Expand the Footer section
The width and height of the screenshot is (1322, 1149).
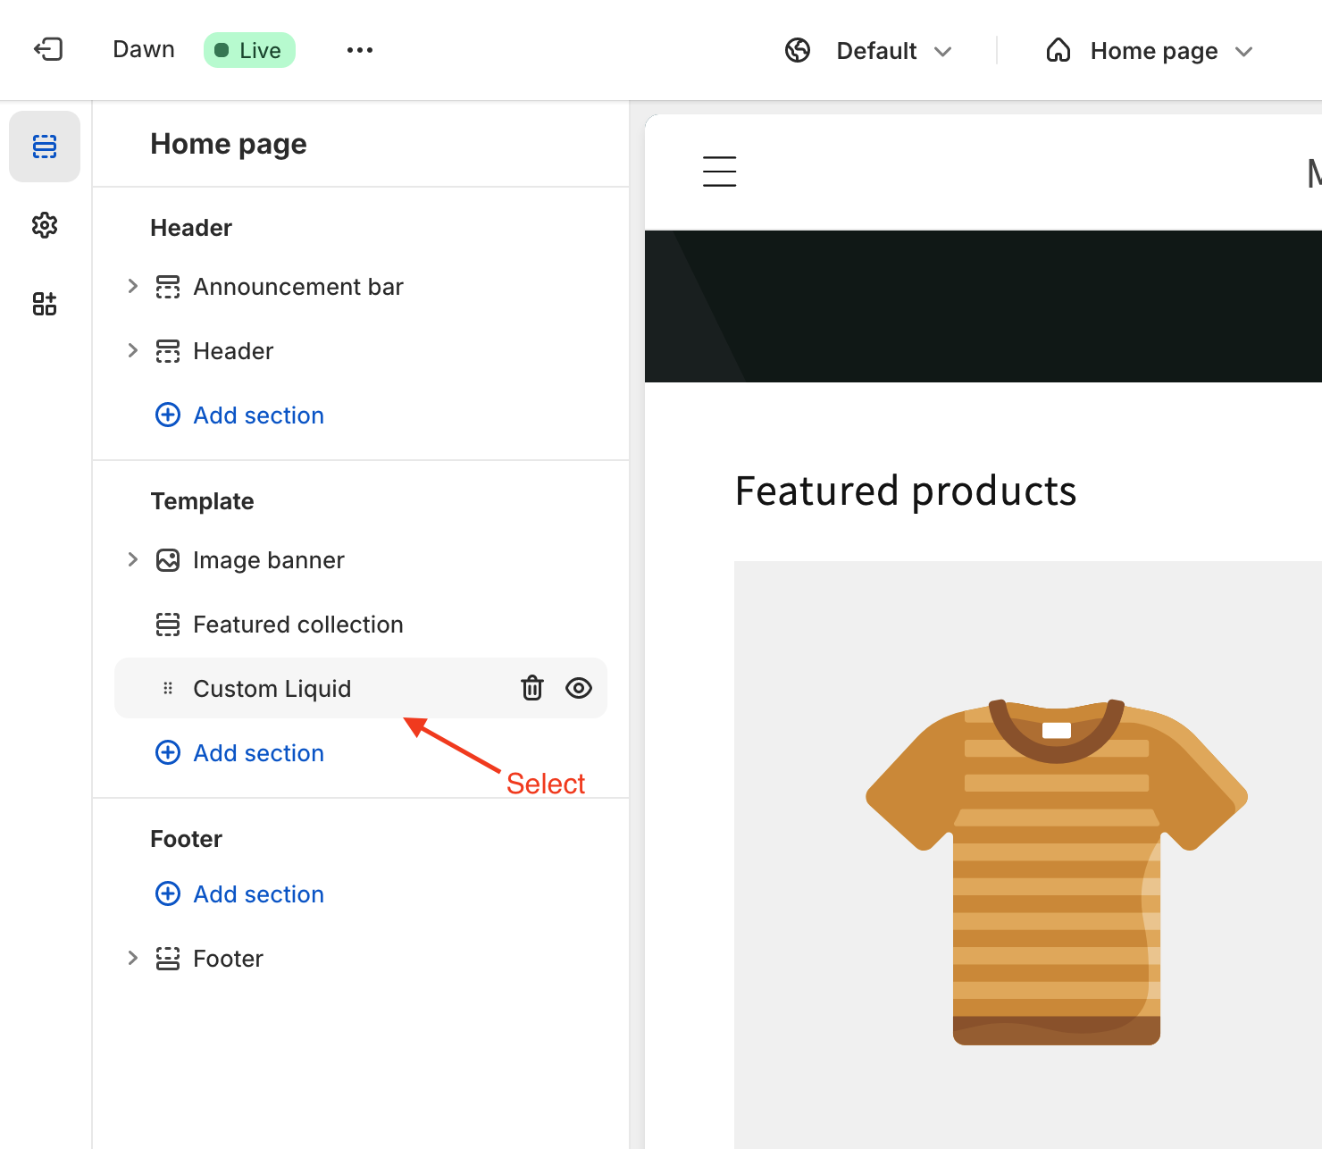point(132,958)
